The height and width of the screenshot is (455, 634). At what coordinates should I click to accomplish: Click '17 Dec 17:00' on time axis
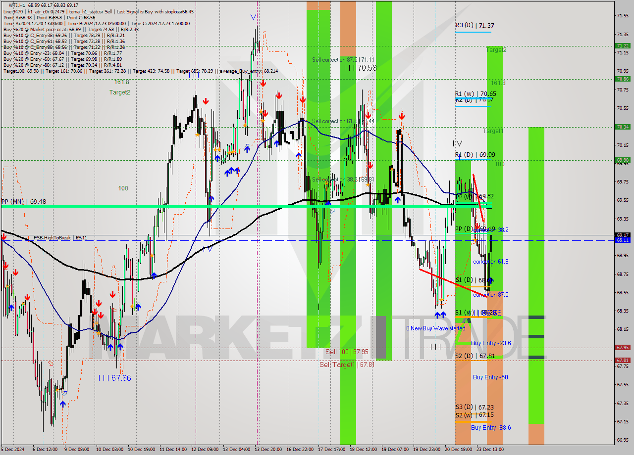(332, 450)
